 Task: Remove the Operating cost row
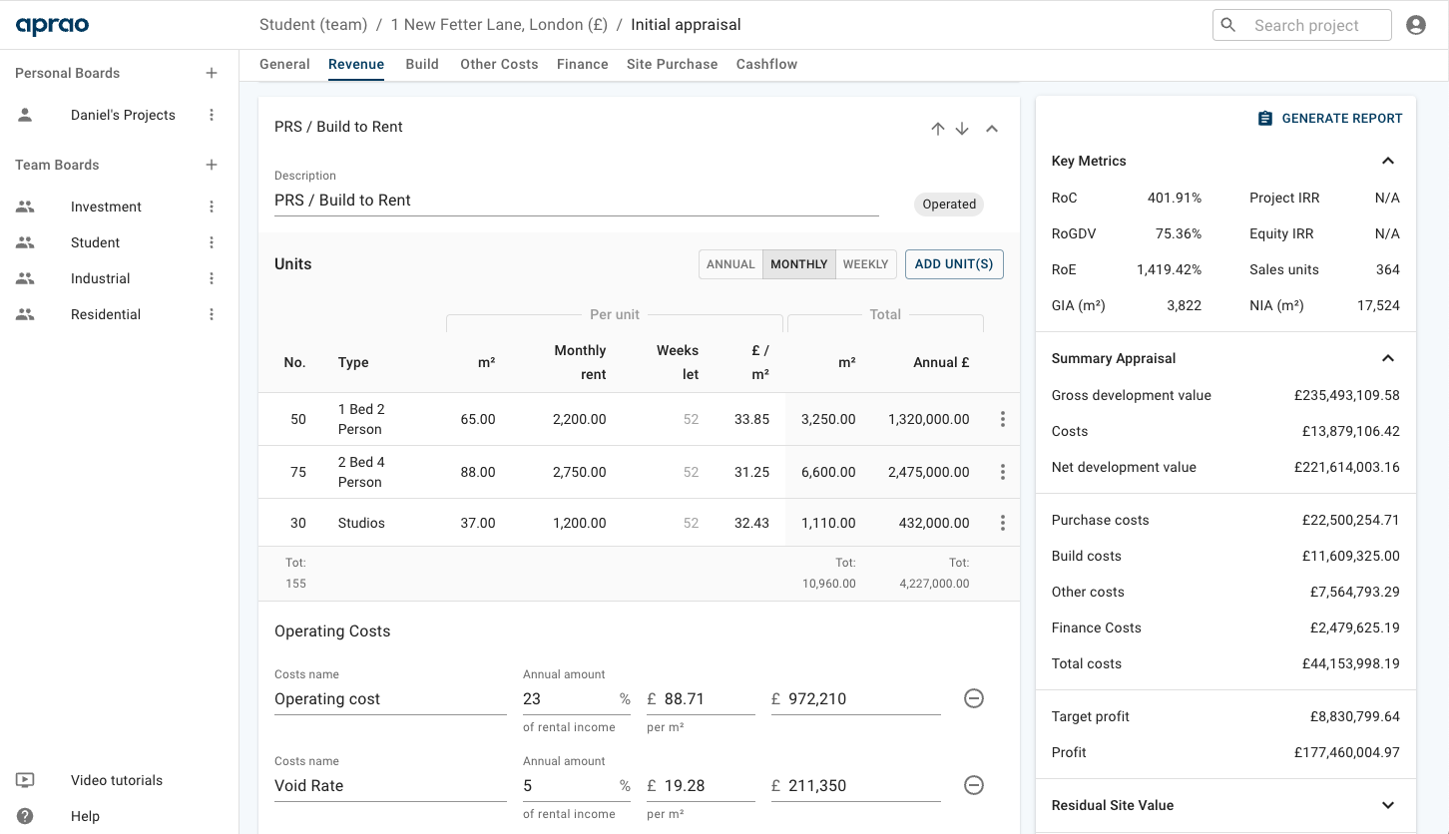coord(974,698)
